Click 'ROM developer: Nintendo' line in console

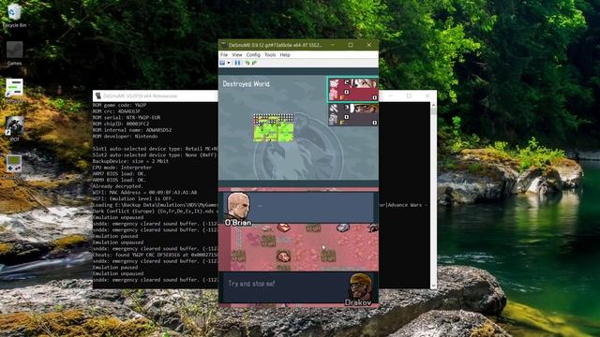tap(125, 137)
